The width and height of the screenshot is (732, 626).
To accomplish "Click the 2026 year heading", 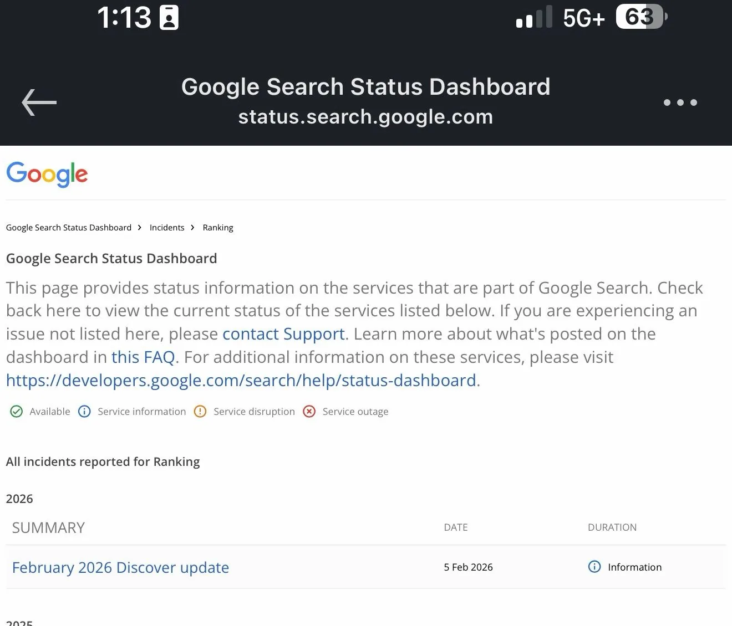I will pyautogui.click(x=19, y=499).
